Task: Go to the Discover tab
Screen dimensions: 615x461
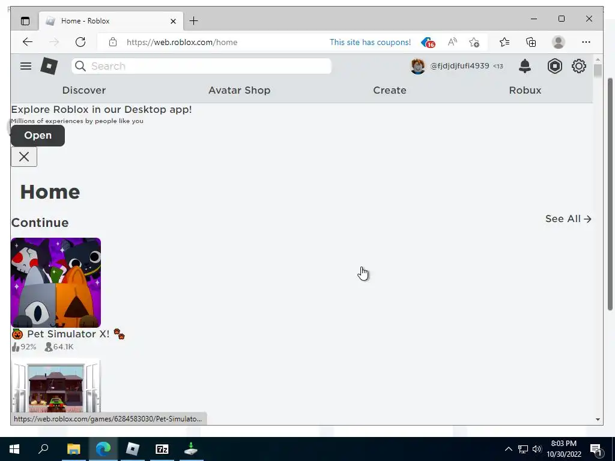Action: pos(84,90)
